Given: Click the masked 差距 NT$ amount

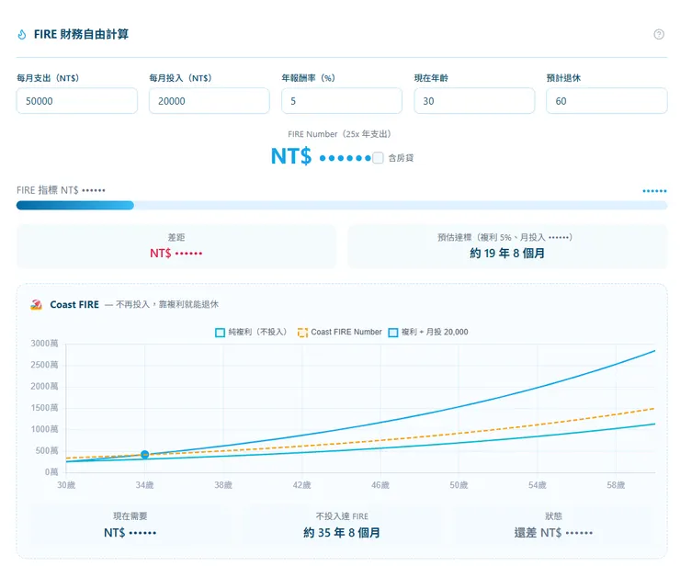Looking at the screenshot, I should tap(176, 253).
